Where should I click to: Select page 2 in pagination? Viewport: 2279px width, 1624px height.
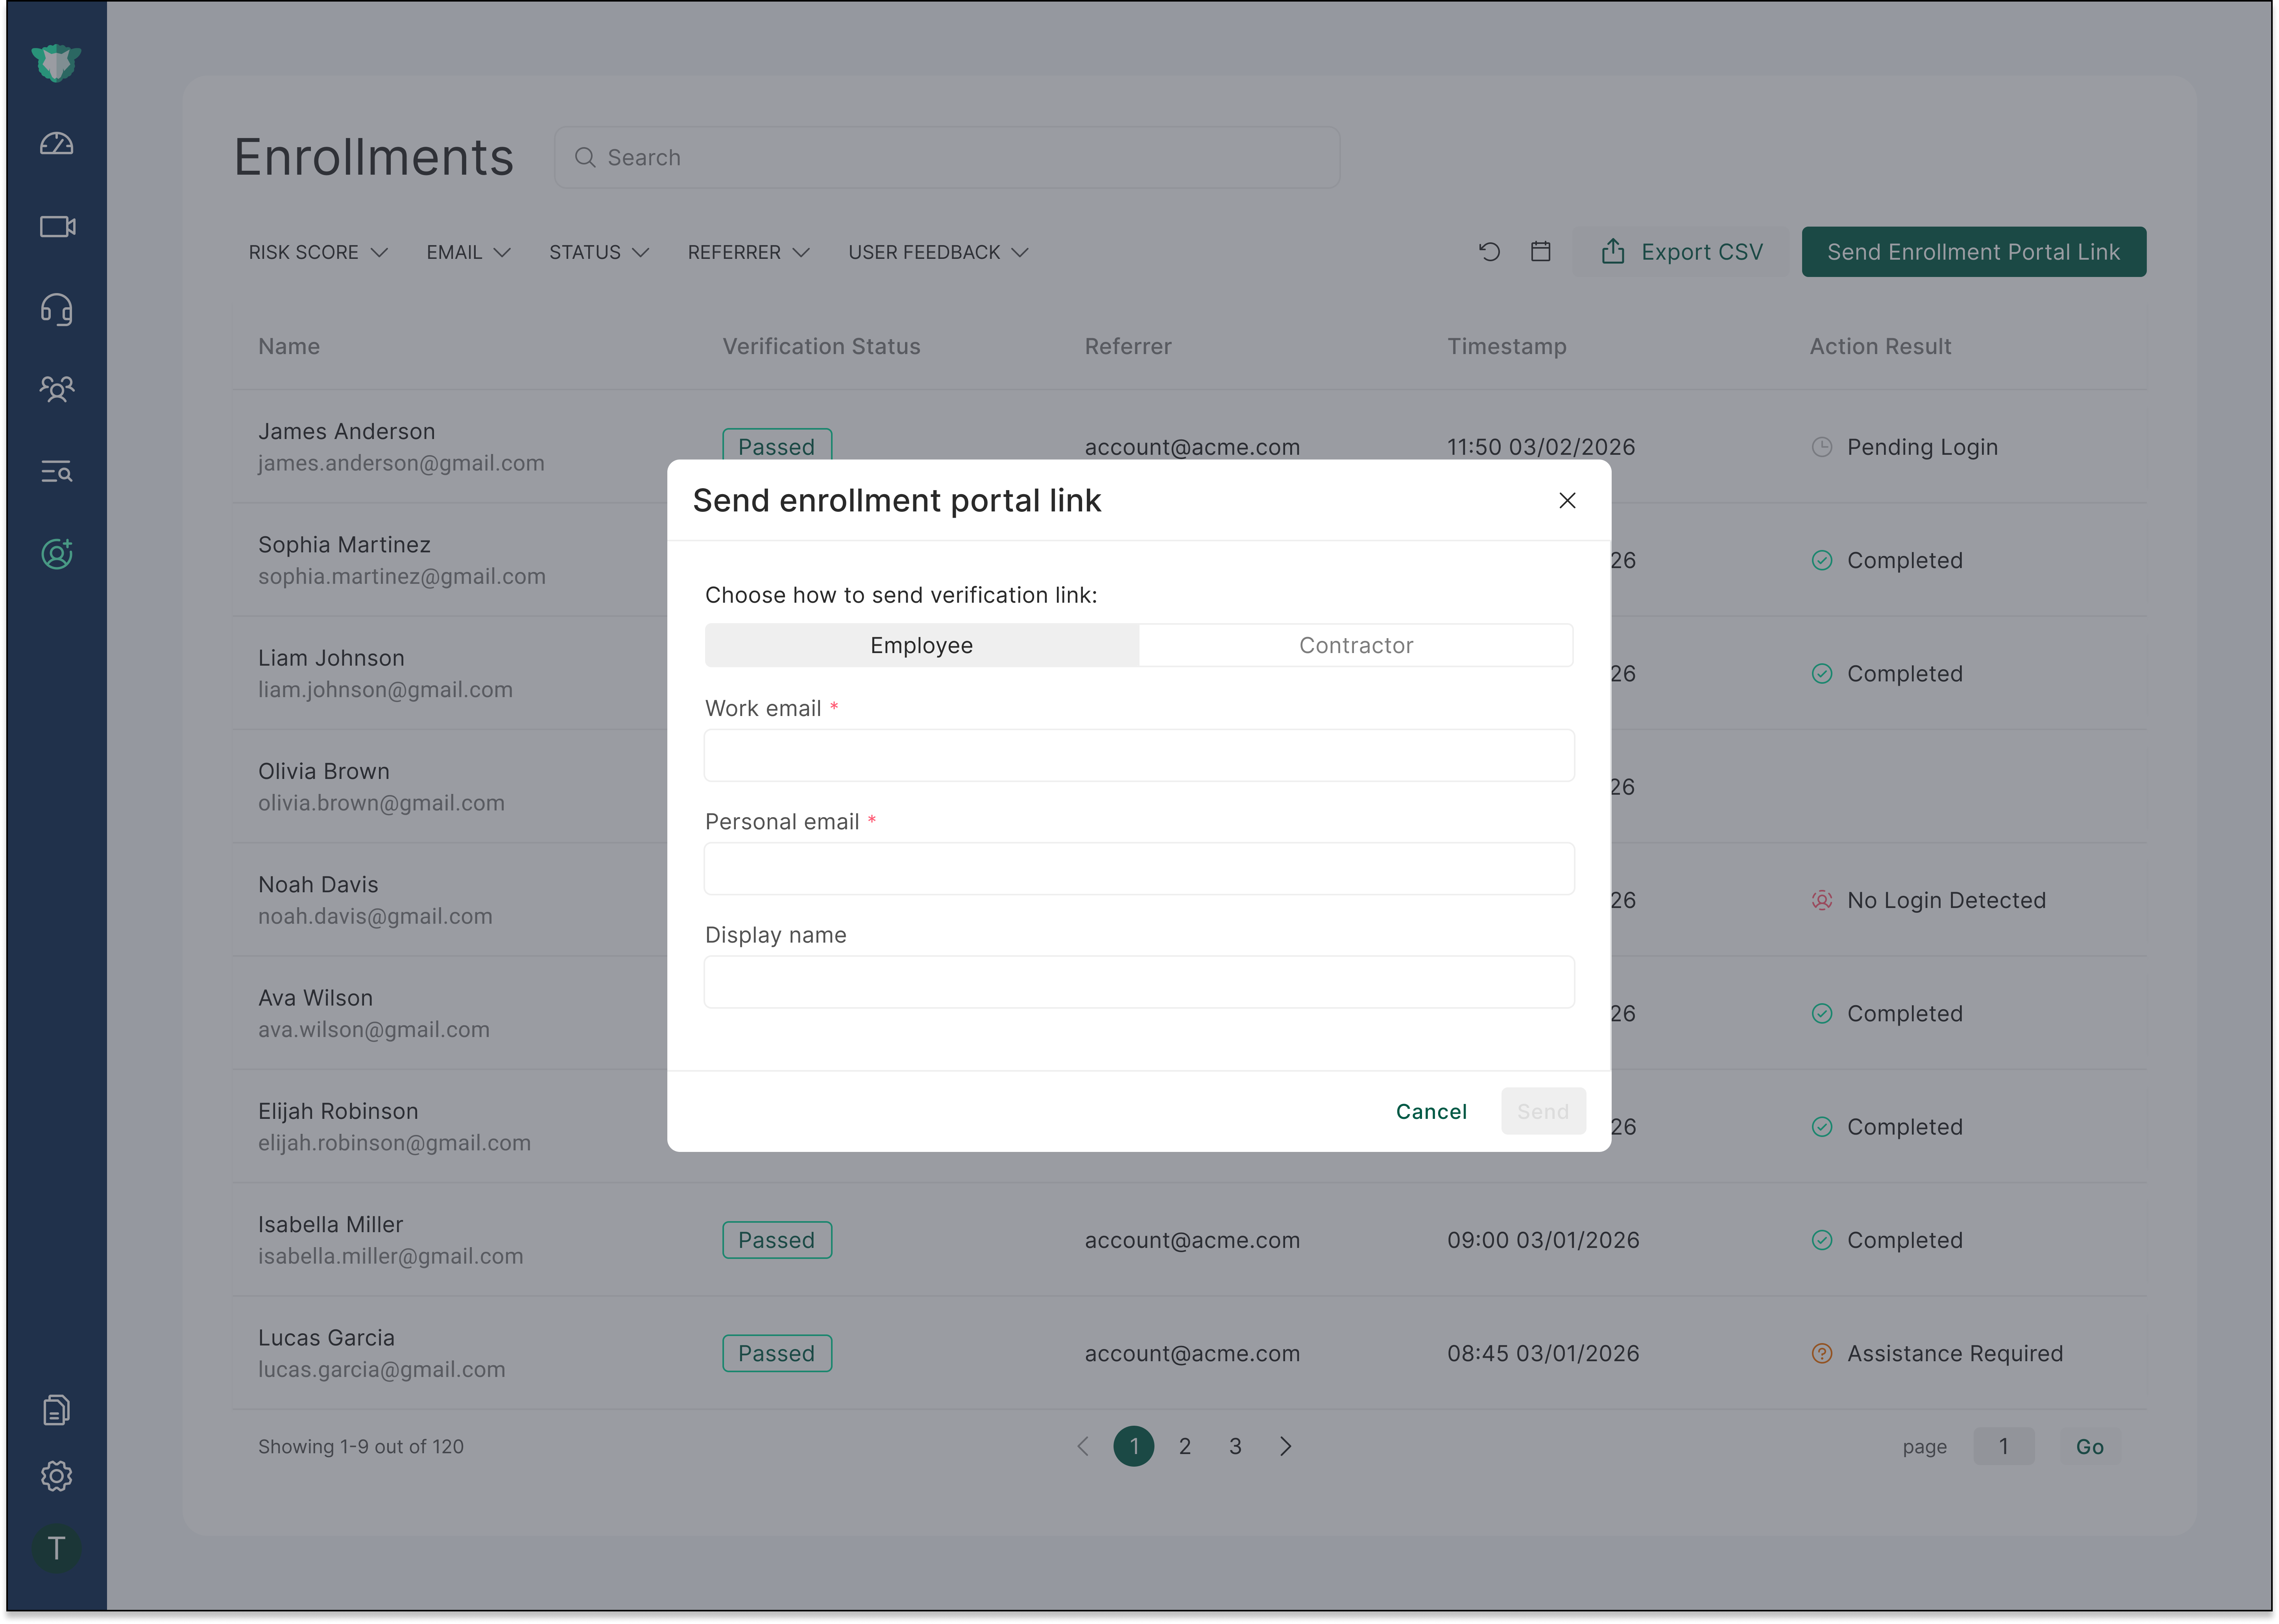[1185, 1446]
